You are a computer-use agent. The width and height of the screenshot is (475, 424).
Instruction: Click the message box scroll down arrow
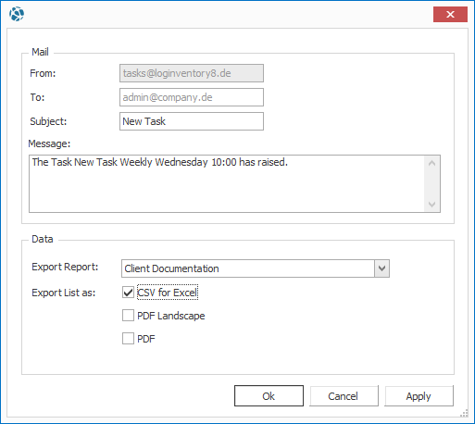(431, 205)
